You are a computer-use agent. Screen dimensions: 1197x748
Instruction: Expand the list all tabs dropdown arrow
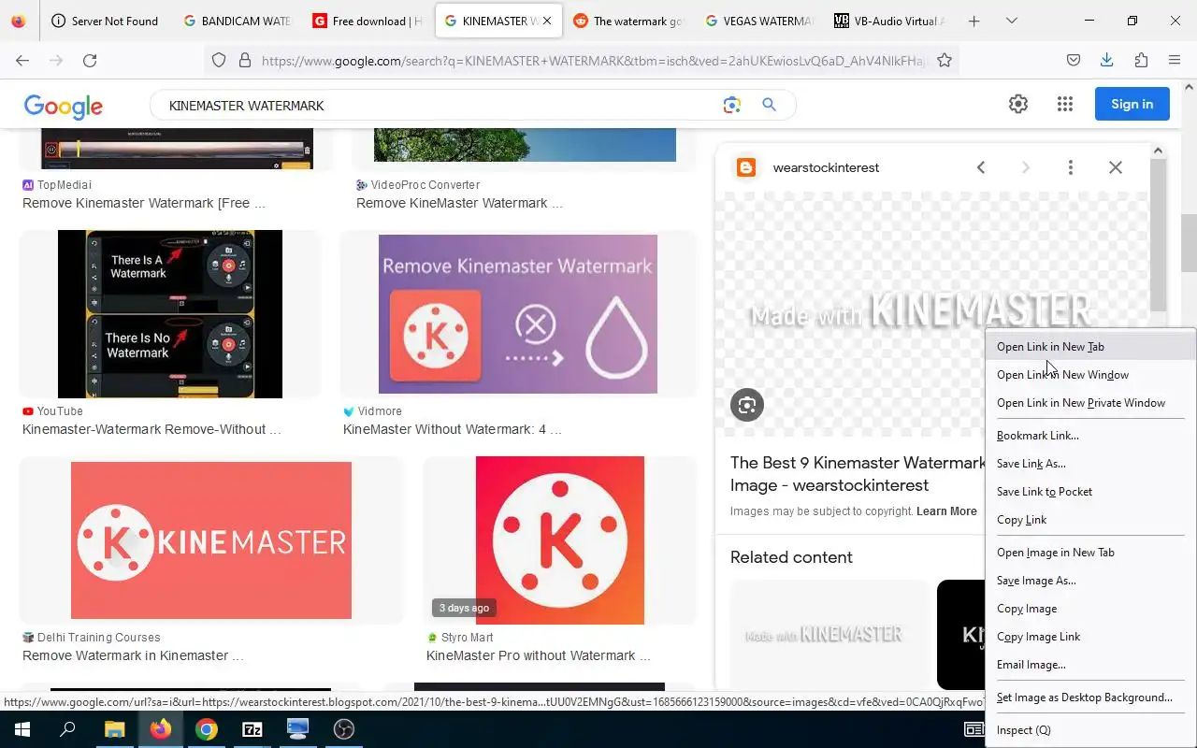pyautogui.click(x=1012, y=21)
